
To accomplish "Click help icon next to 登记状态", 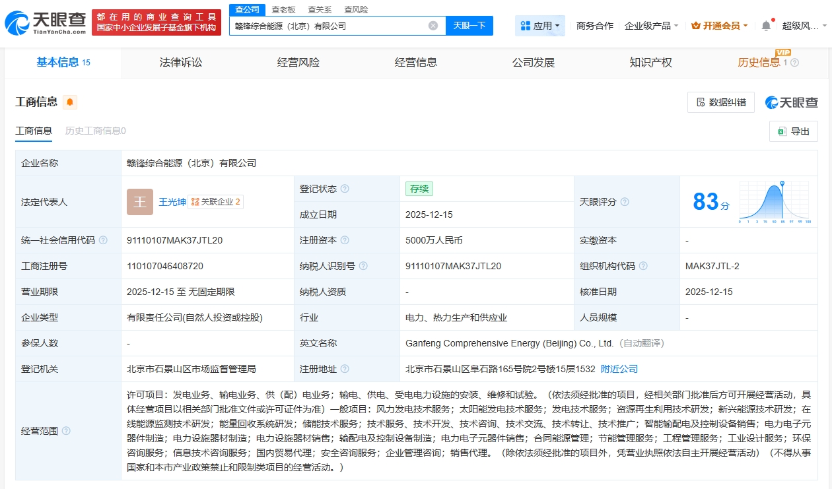I will [345, 189].
